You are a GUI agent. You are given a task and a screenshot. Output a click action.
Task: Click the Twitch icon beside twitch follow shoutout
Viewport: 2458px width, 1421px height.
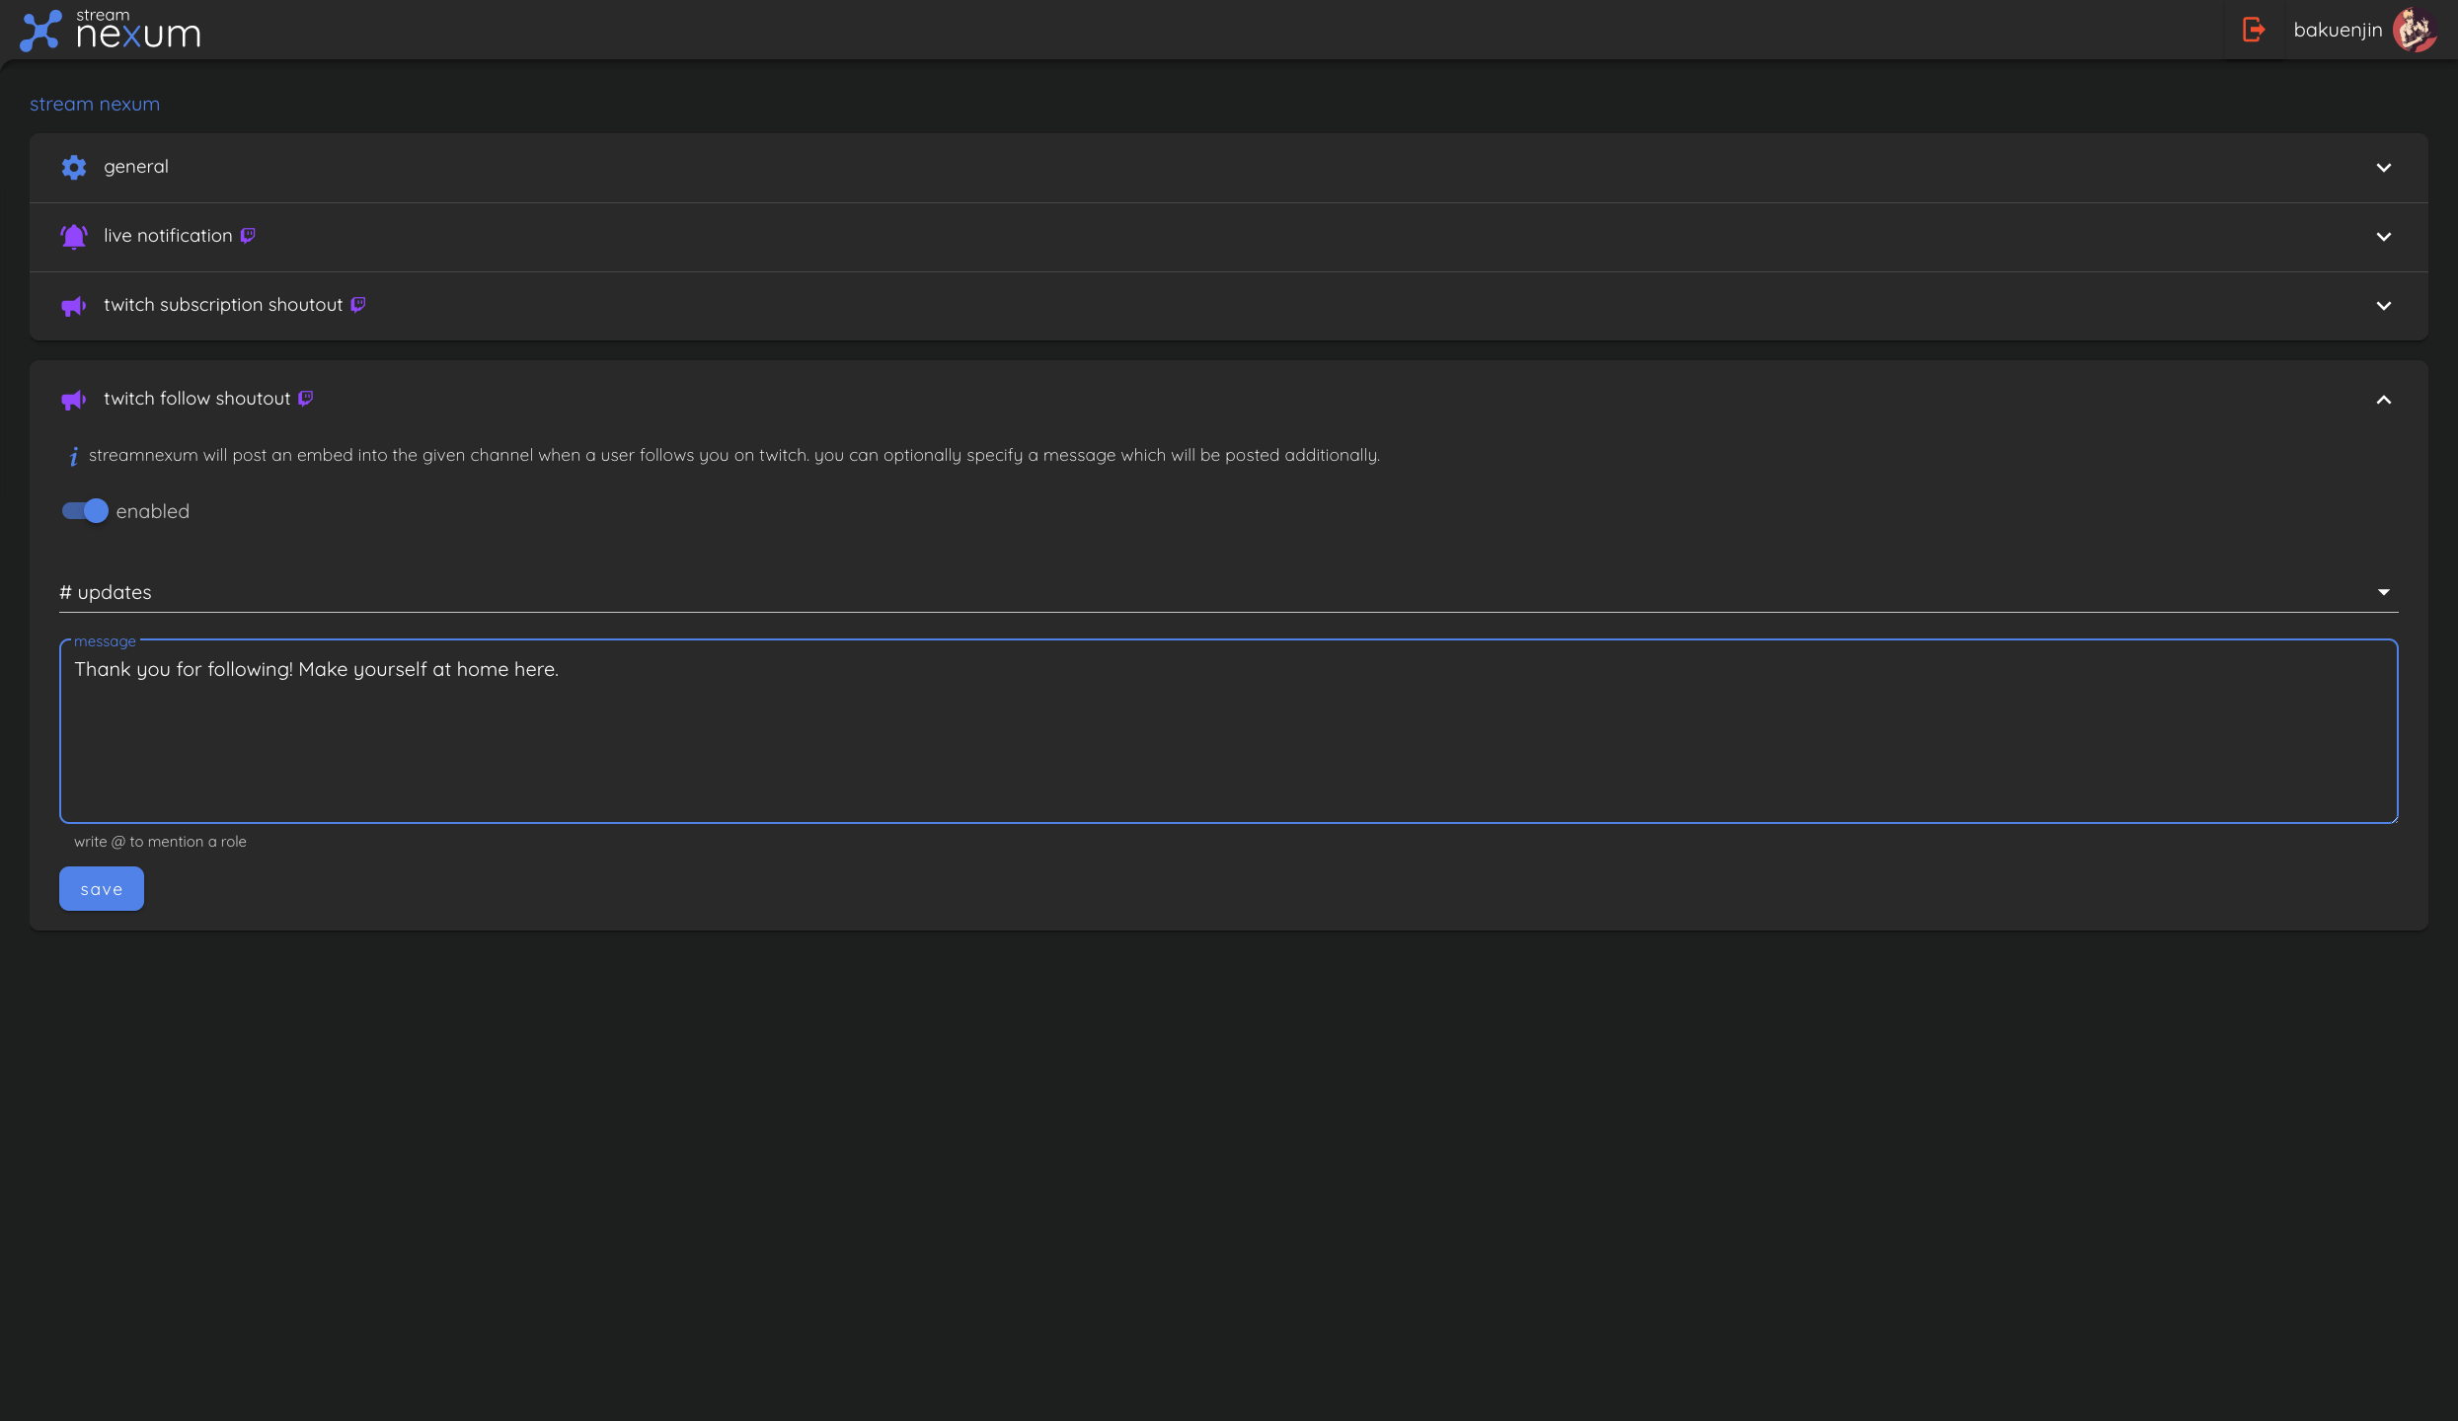pos(306,399)
